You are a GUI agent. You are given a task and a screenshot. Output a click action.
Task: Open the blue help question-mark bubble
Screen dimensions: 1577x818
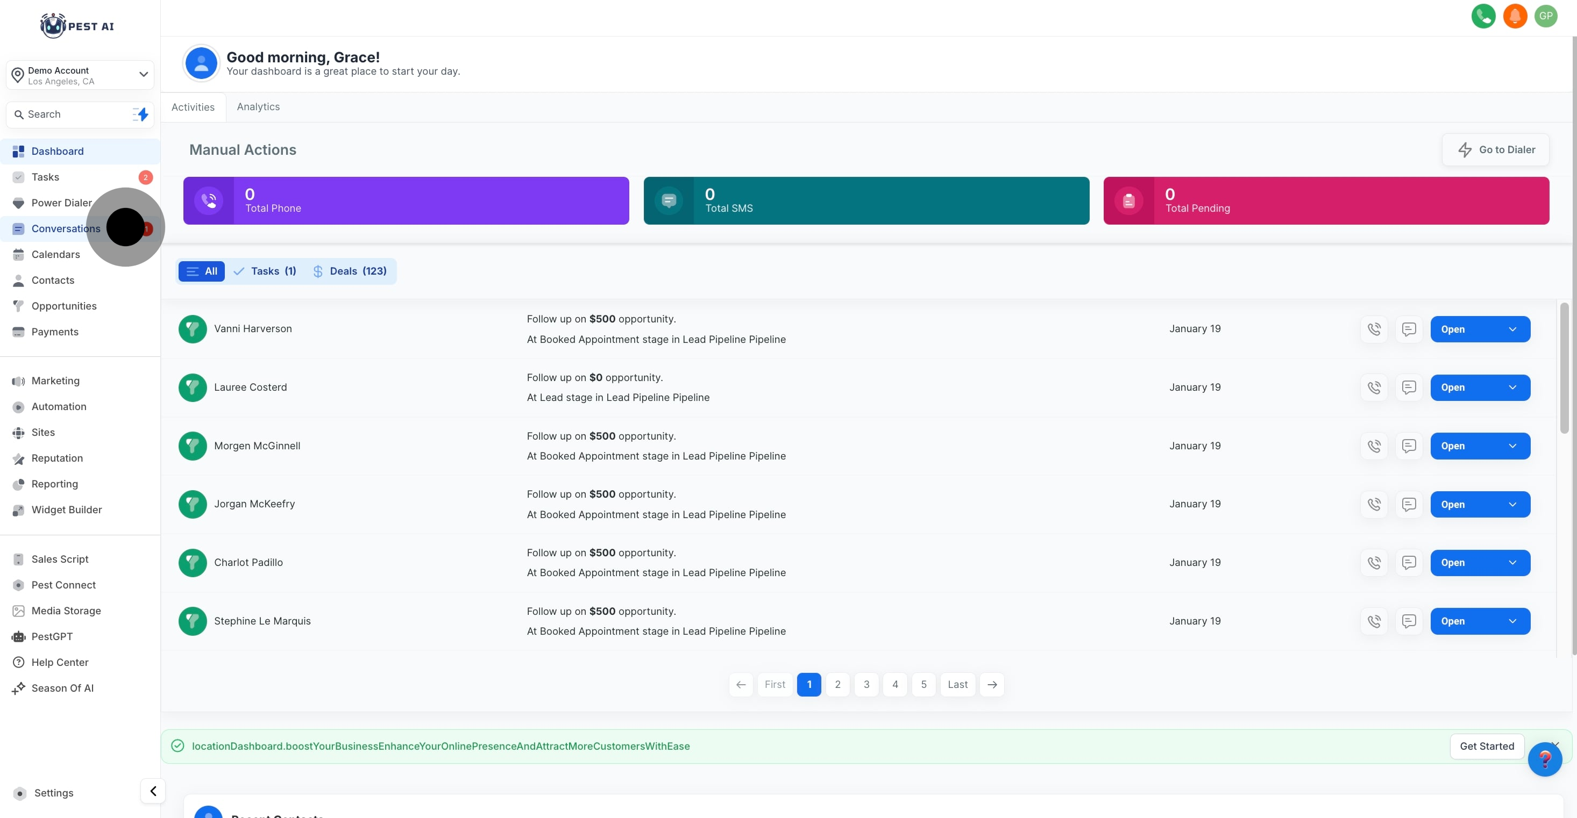1544,759
